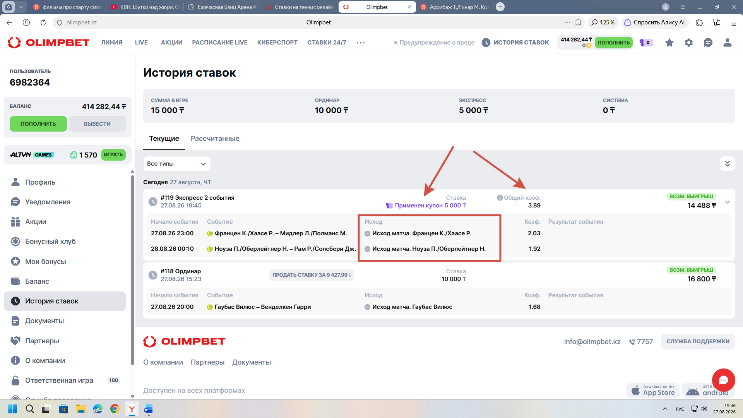Screen dimensions: 743x418
Task: Open КИБЕРСПОРТ section
Action: [x=277, y=43]
